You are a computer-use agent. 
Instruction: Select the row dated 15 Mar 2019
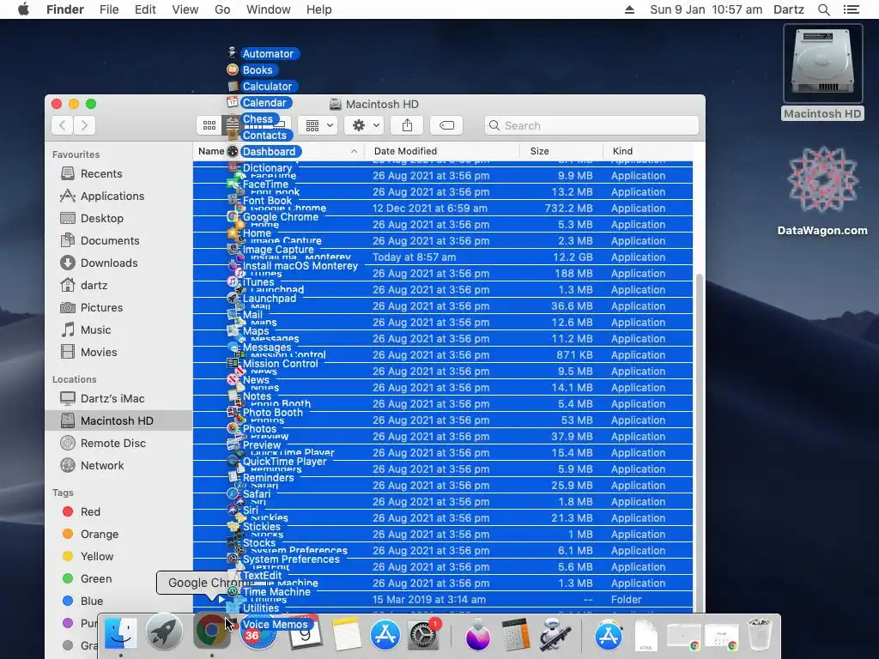click(443, 600)
